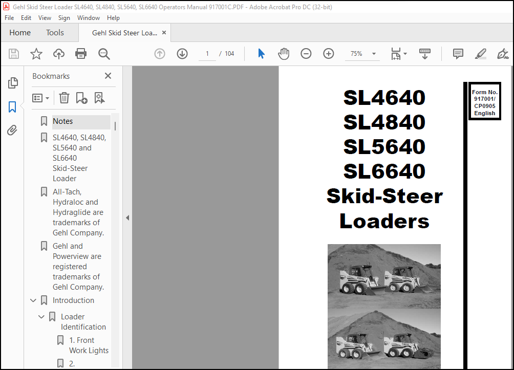514x370 pixels.
Task: Click the page number field
Action: 207,54
